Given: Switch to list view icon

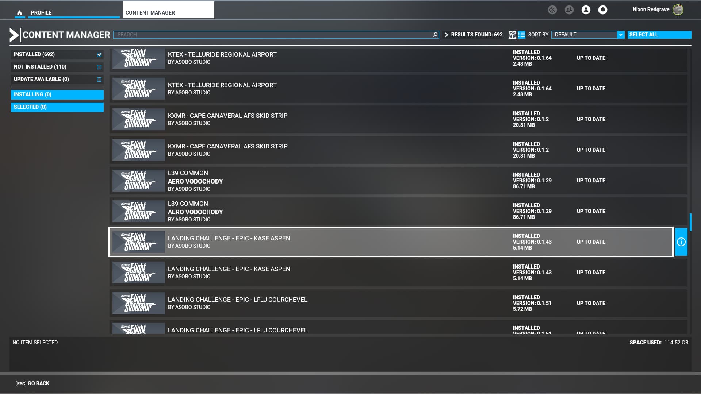Looking at the screenshot, I should coord(521,35).
